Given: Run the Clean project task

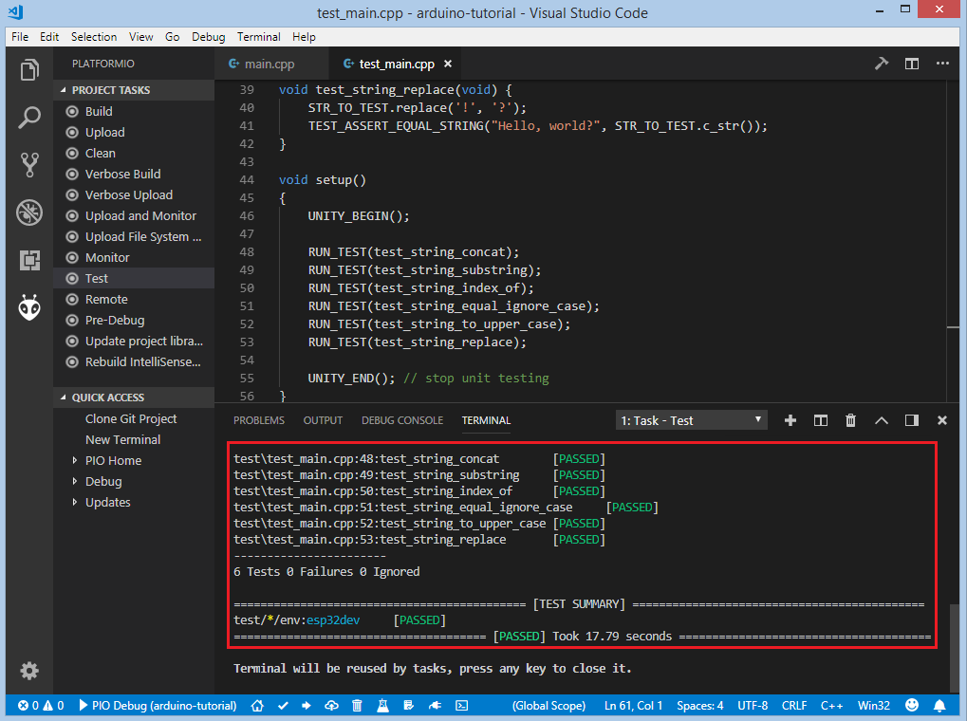Looking at the screenshot, I should pos(134,154).
